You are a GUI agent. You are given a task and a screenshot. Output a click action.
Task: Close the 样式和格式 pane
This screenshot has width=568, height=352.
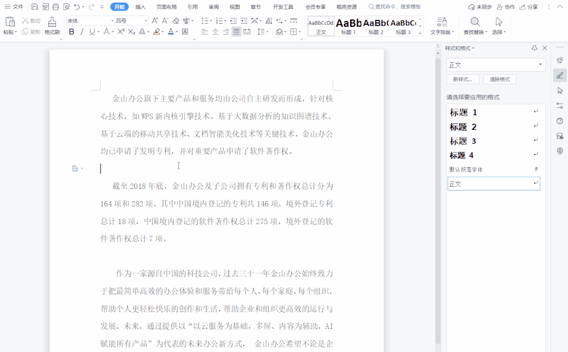(544, 48)
